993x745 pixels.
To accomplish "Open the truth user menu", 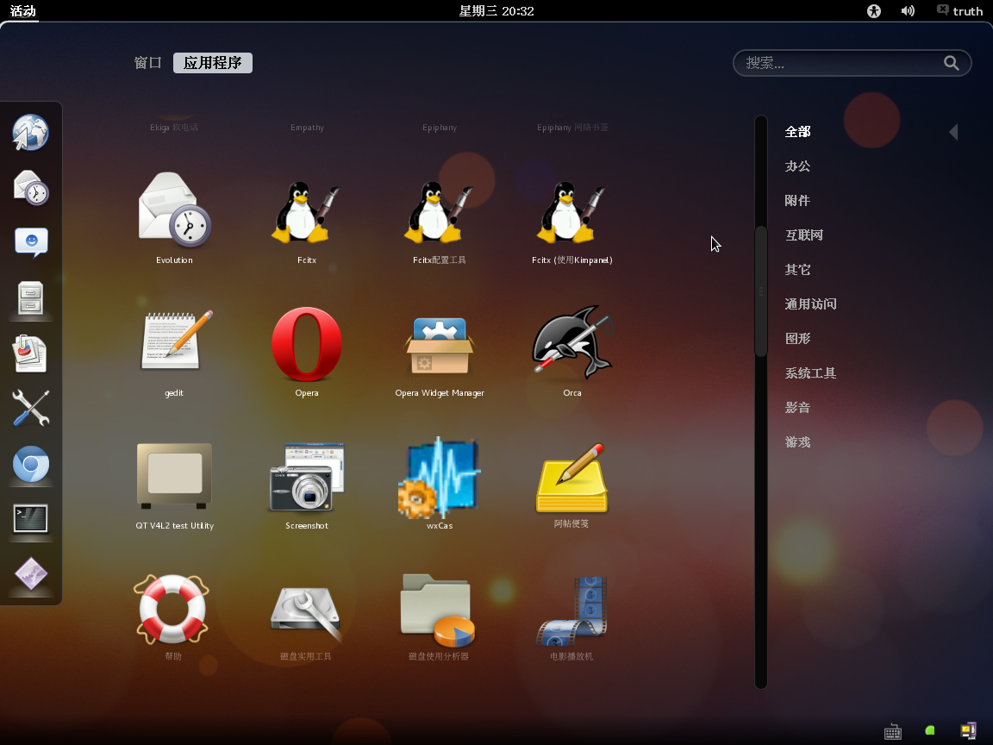I will click(x=960, y=10).
